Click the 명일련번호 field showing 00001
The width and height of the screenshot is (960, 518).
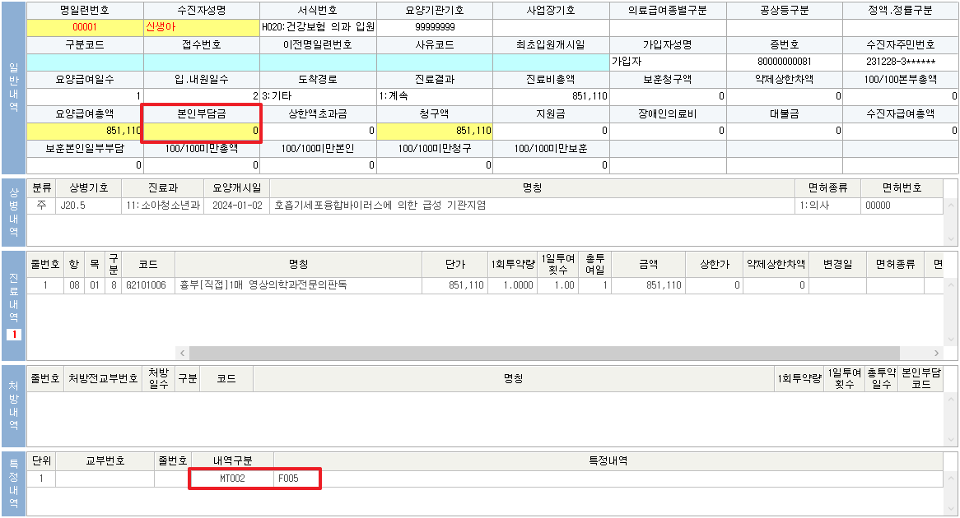coord(85,27)
